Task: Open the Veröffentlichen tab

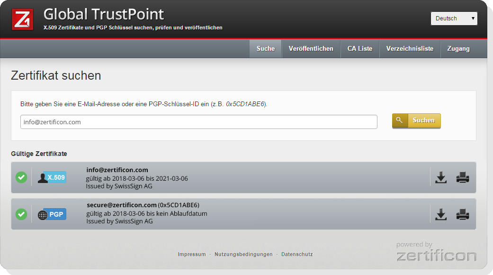Action: (x=311, y=49)
